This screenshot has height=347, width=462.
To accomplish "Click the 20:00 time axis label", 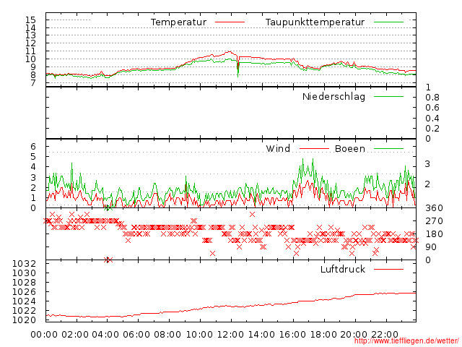I will [354, 335].
